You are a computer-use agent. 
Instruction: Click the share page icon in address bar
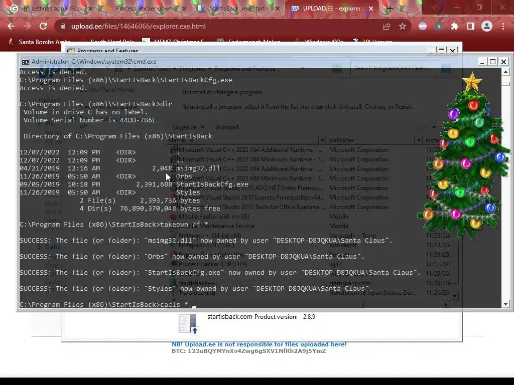coord(387,26)
